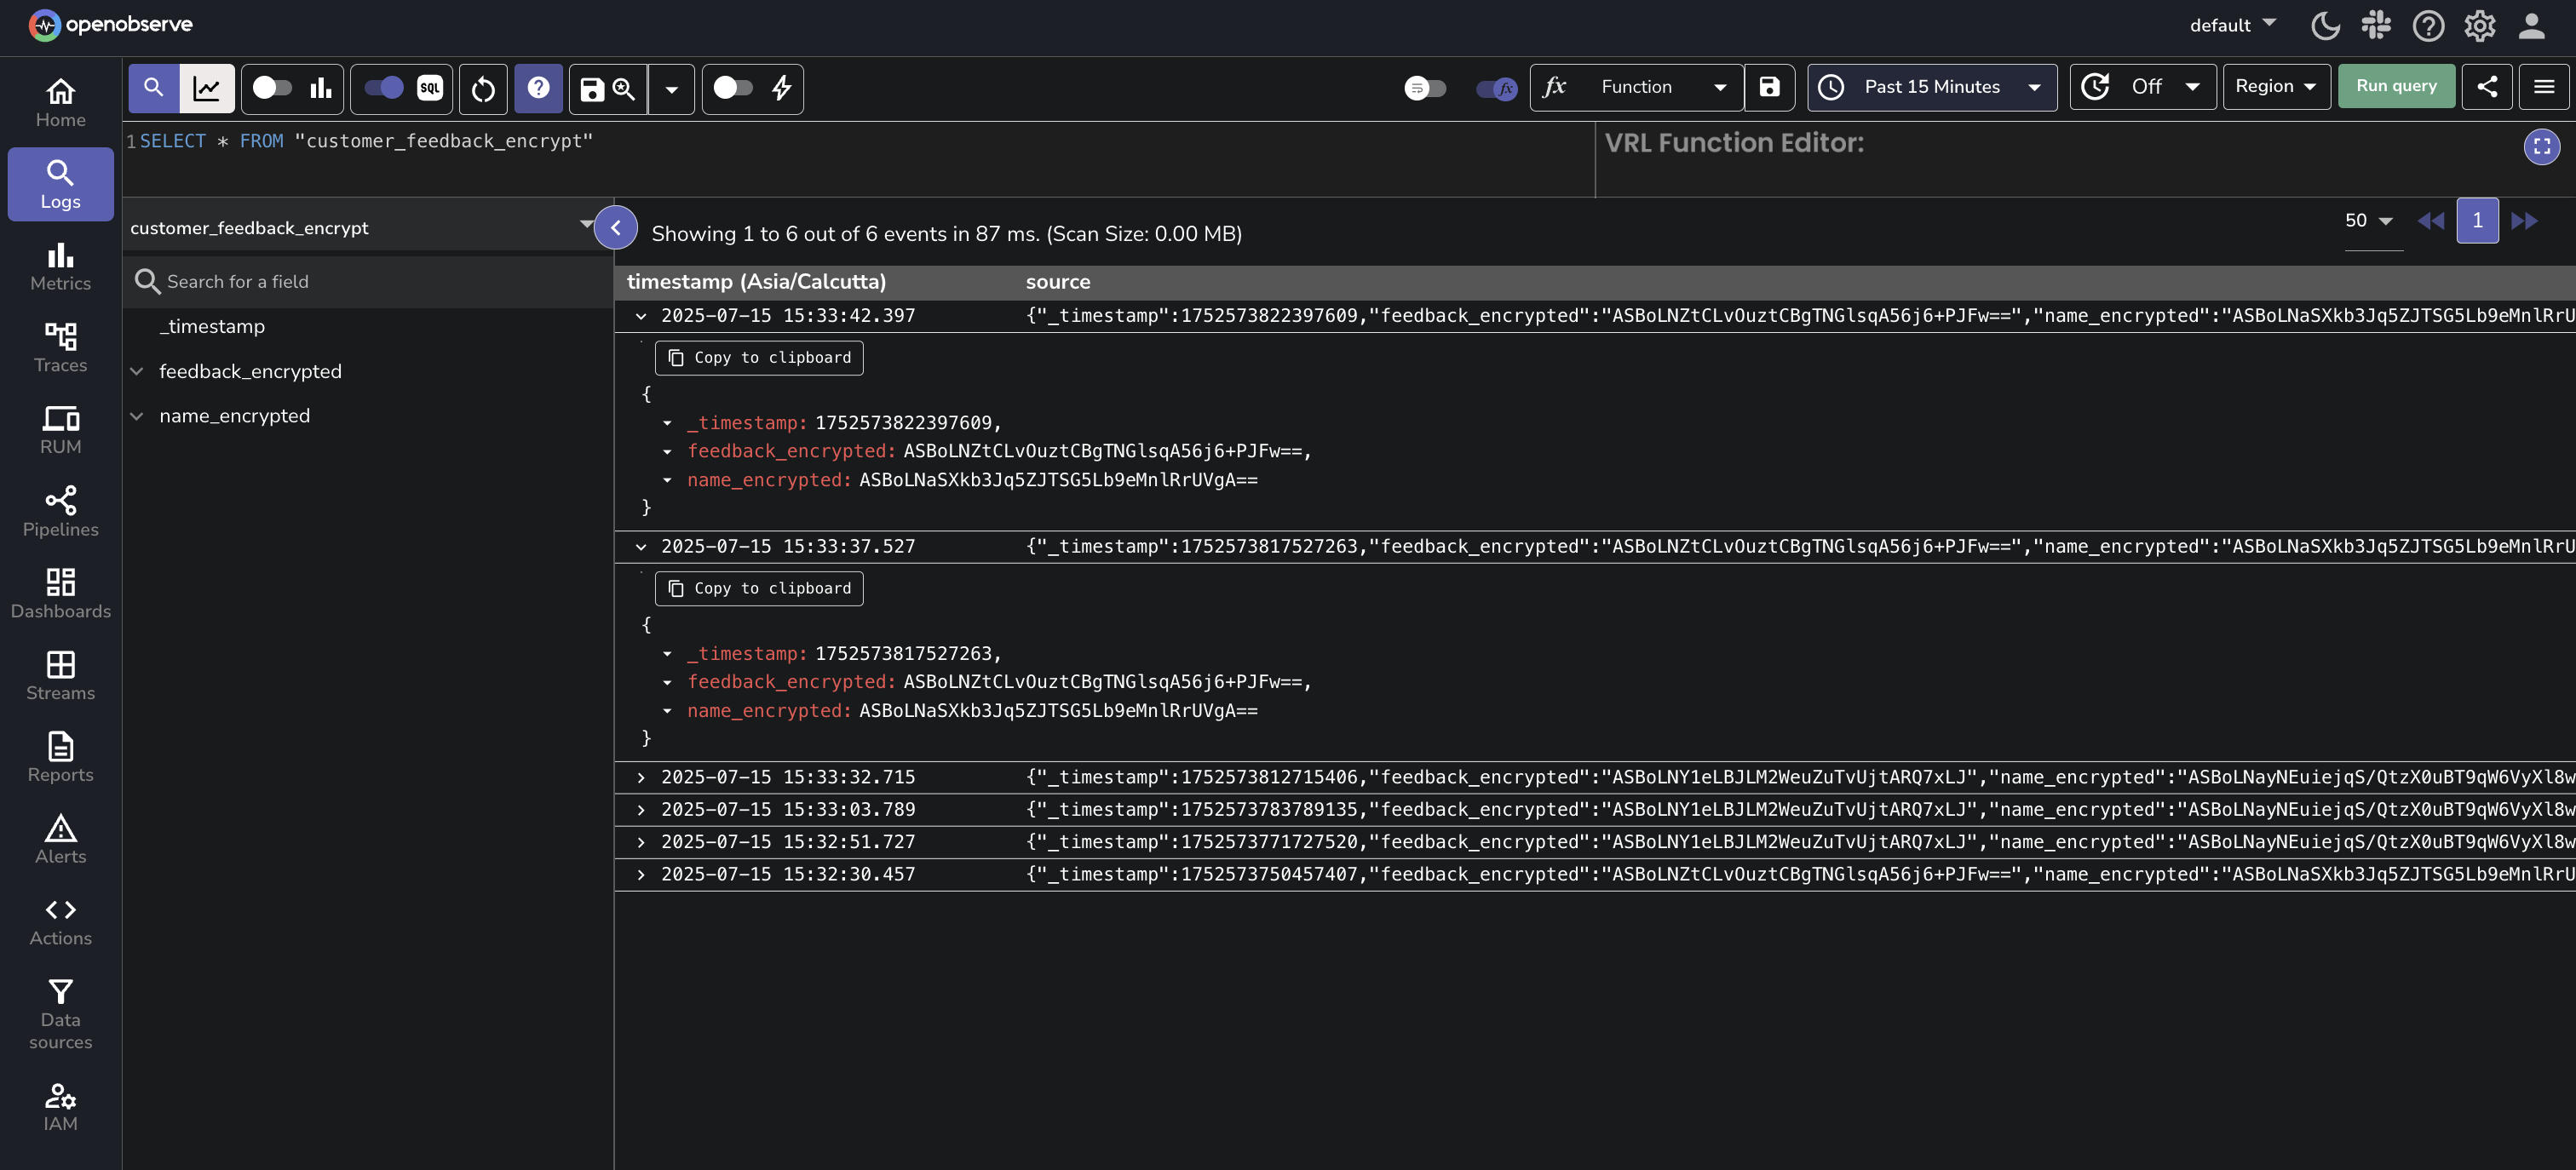Click inside the SQL query editor

700,141
